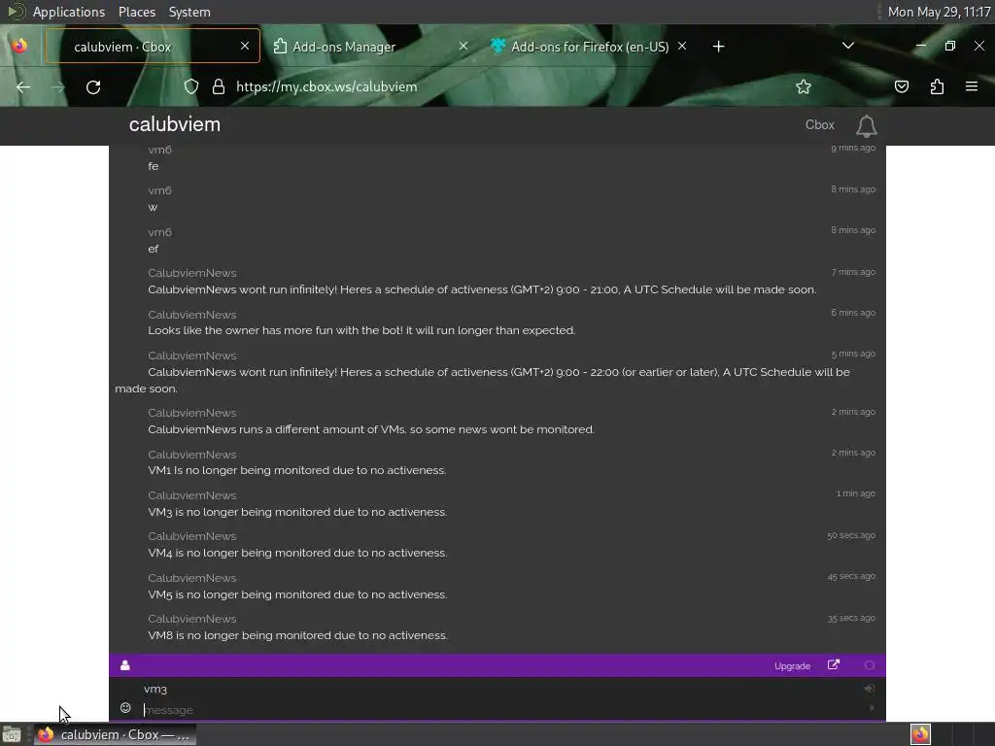Click message 'VM4 is no longer being monitored'

click(x=297, y=553)
